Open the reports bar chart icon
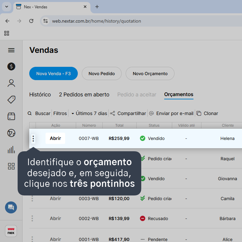This screenshot has width=242, height=242. 11,150
